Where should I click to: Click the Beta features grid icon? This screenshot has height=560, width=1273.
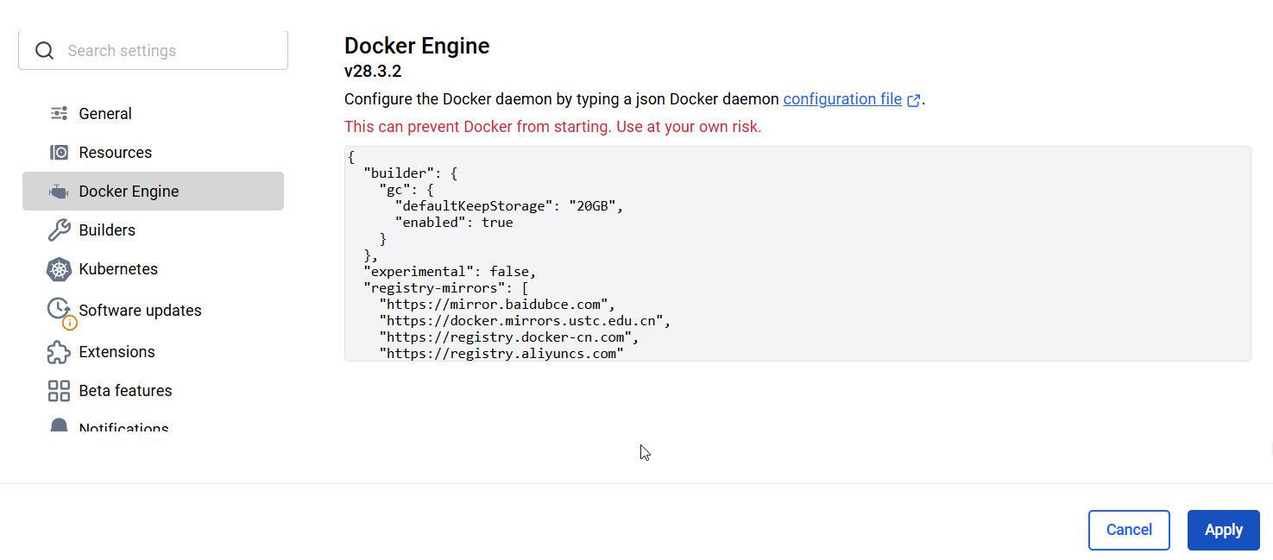pyautogui.click(x=59, y=391)
